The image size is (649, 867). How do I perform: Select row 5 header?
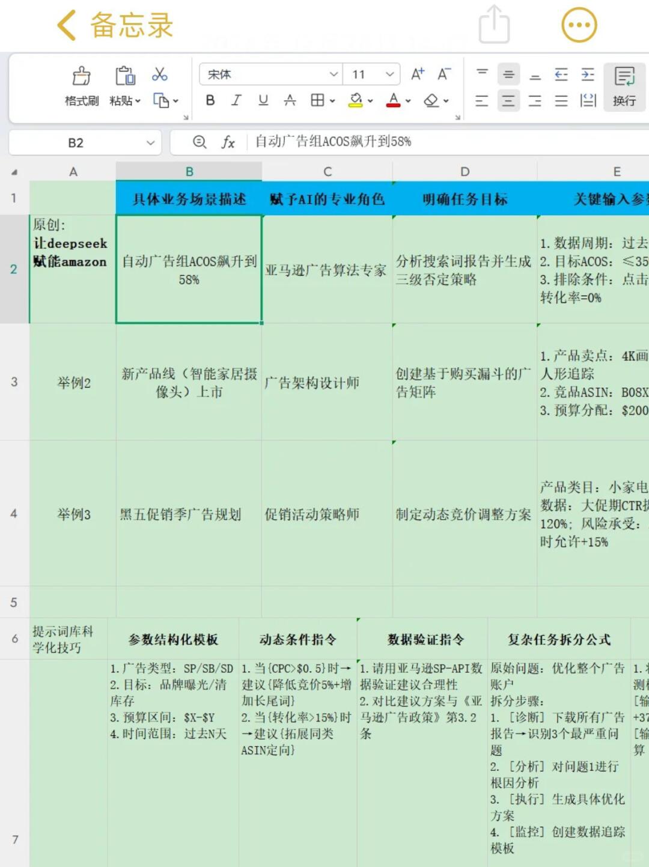pos(14,602)
